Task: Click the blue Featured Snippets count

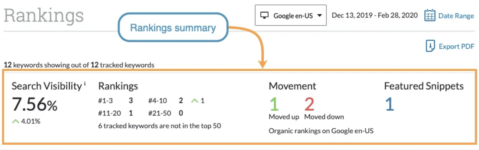Action: [x=389, y=104]
